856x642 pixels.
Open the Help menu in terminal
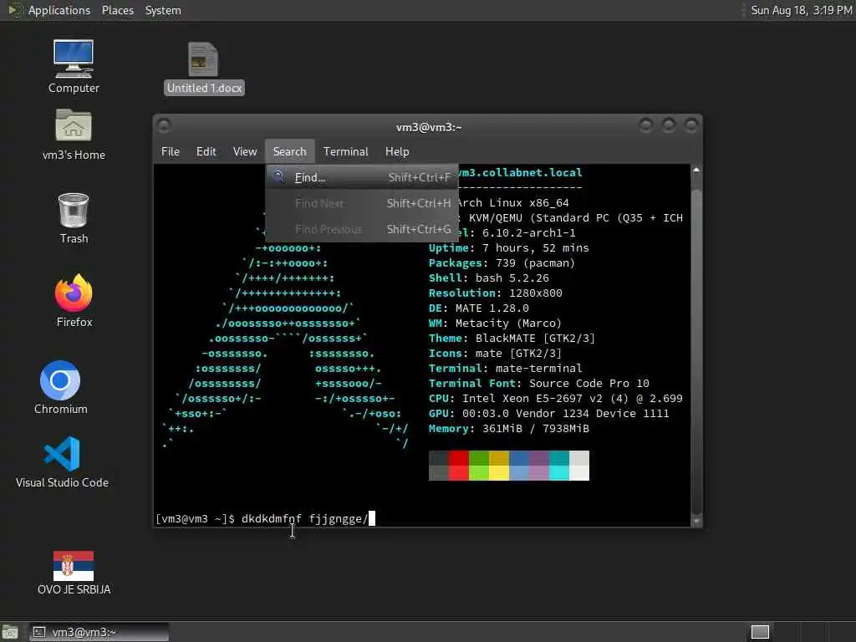coord(397,152)
